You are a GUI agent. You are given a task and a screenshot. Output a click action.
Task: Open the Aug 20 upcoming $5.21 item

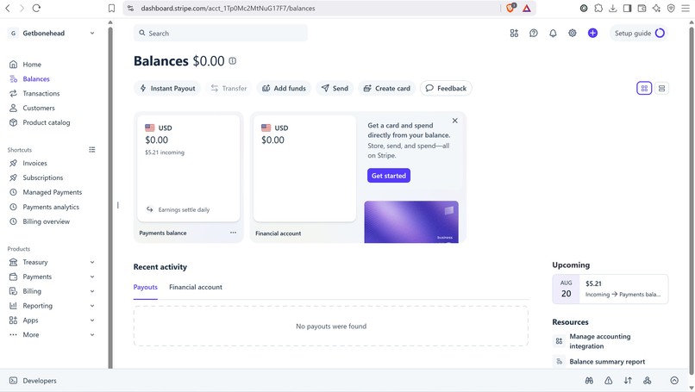click(x=610, y=289)
